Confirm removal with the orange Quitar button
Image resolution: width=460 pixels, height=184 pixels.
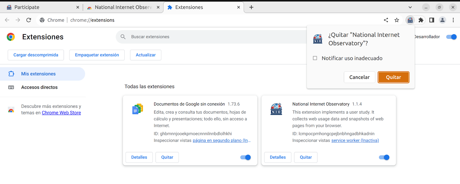[x=393, y=77]
